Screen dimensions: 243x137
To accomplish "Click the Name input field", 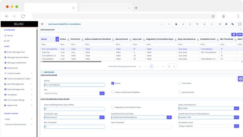I will (74, 85).
